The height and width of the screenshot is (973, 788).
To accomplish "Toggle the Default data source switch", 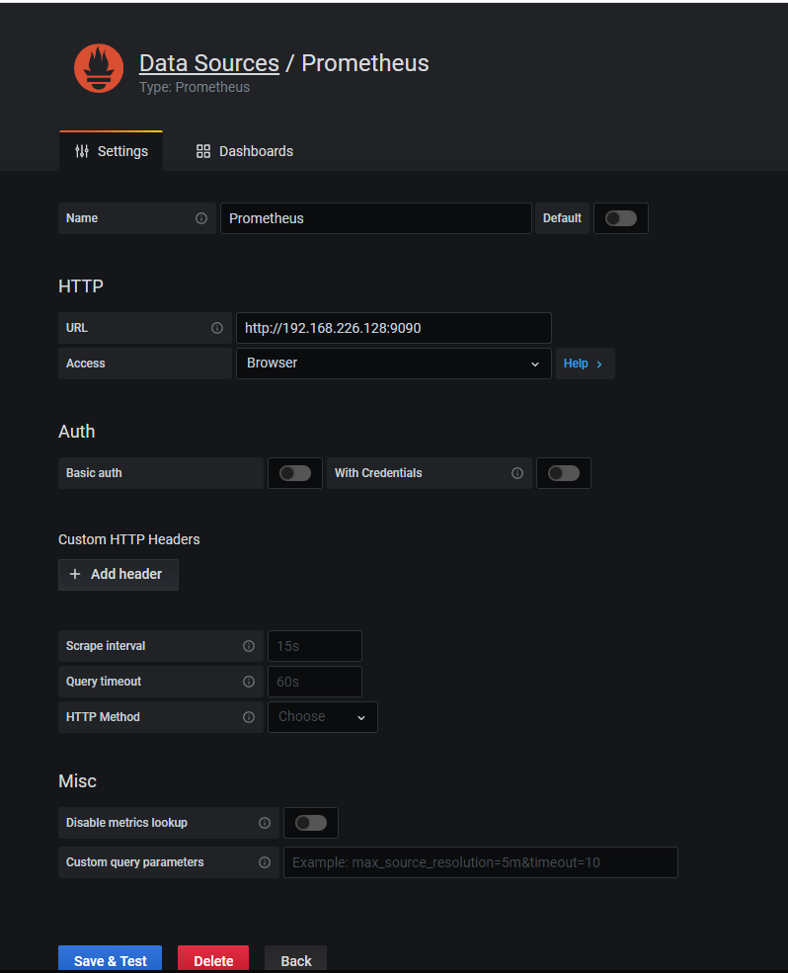I will point(621,218).
